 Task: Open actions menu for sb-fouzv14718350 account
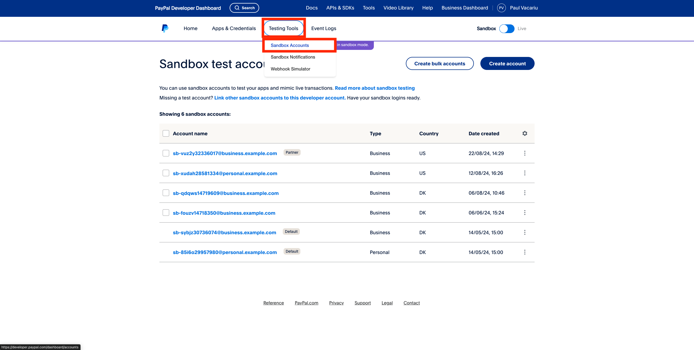pyautogui.click(x=525, y=213)
